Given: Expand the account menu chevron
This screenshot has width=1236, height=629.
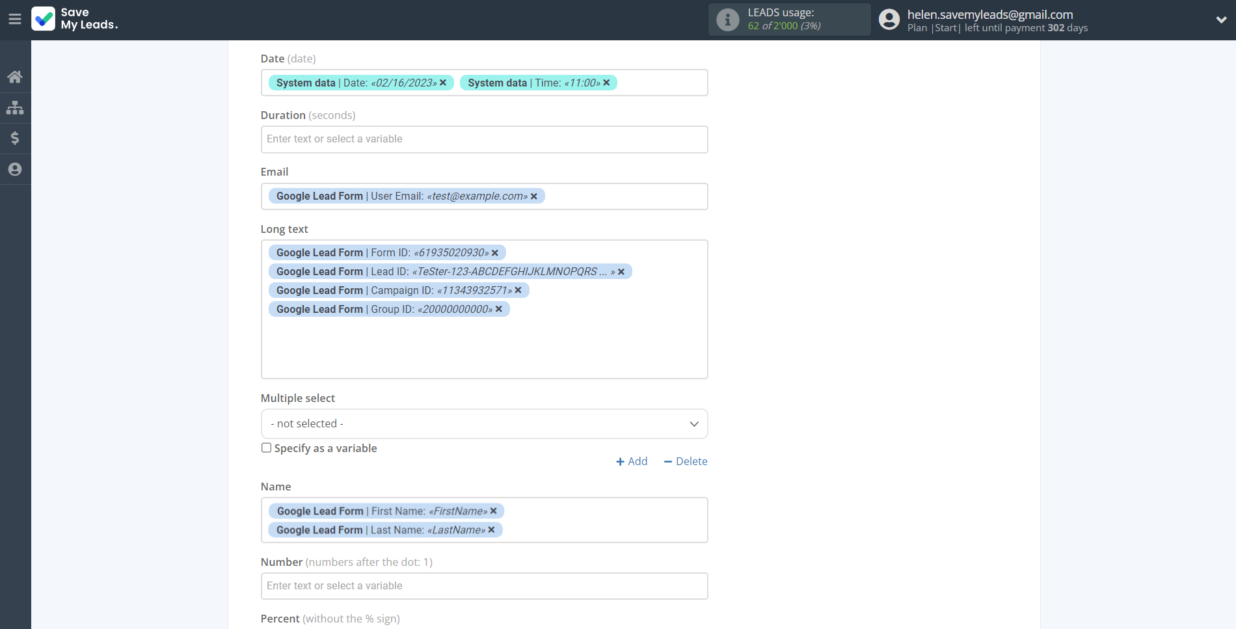Looking at the screenshot, I should pyautogui.click(x=1221, y=20).
